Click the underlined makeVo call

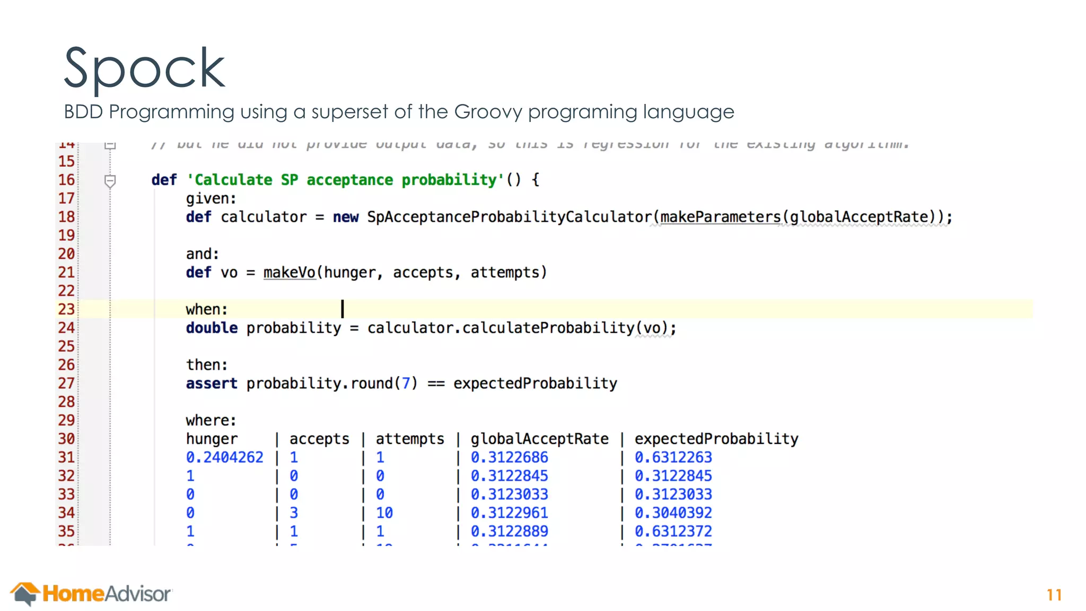[x=290, y=273]
